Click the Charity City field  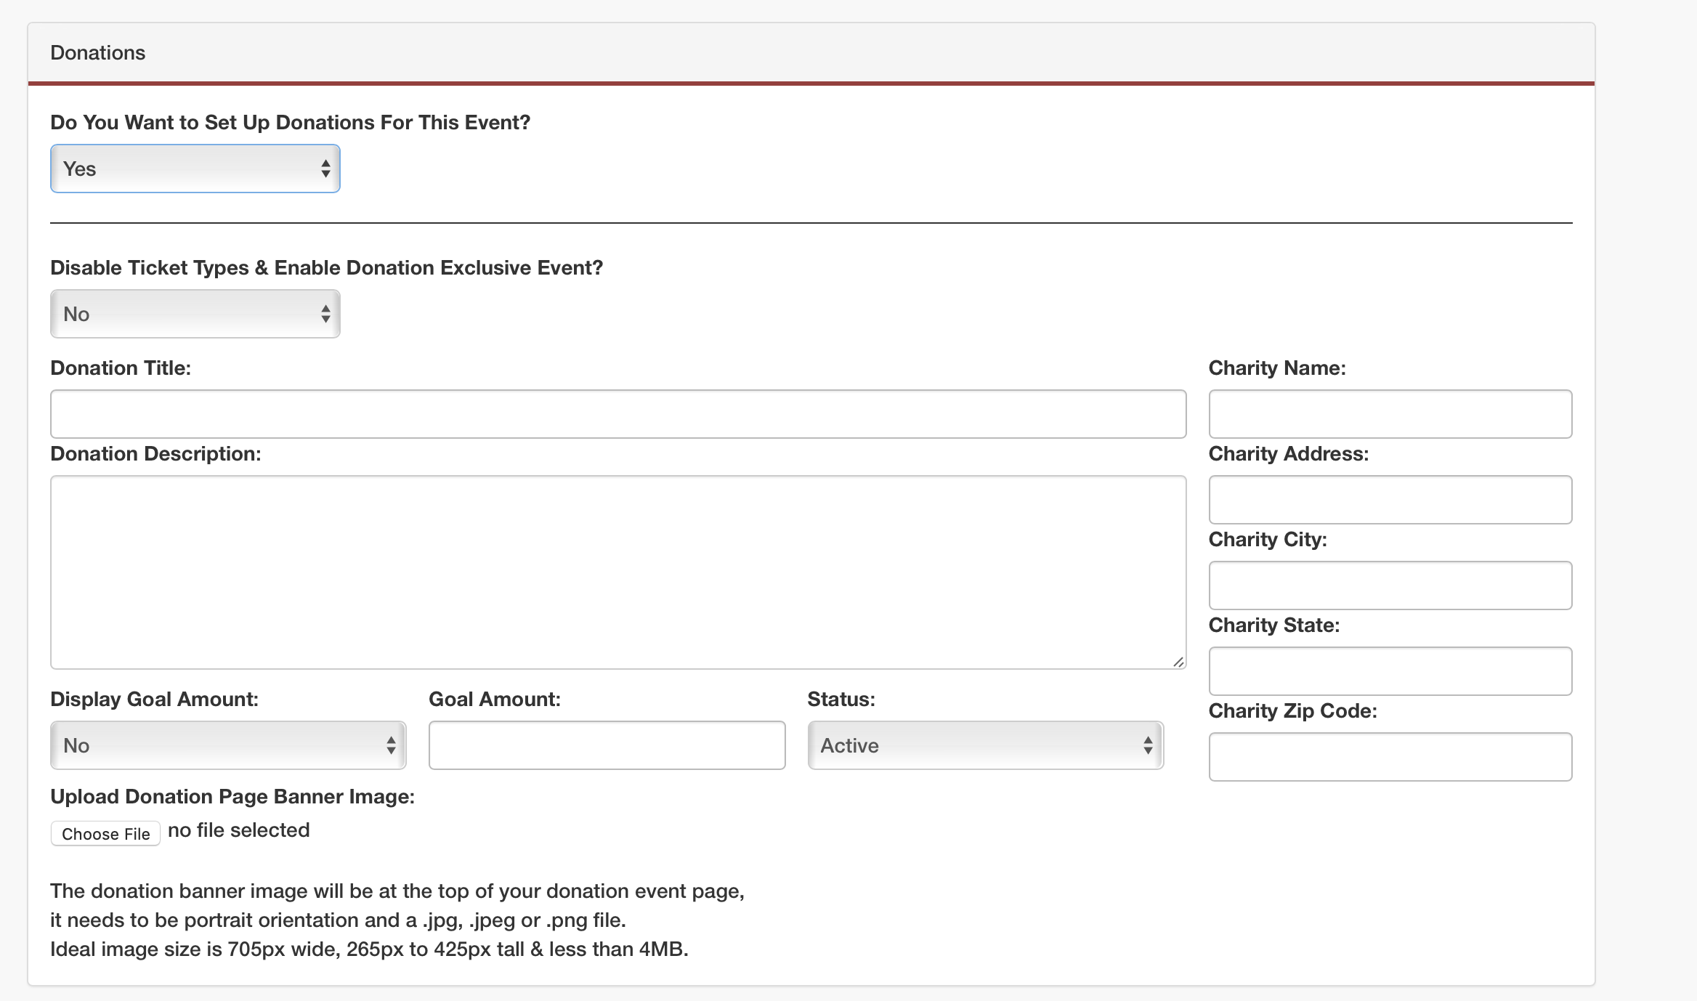(1390, 585)
